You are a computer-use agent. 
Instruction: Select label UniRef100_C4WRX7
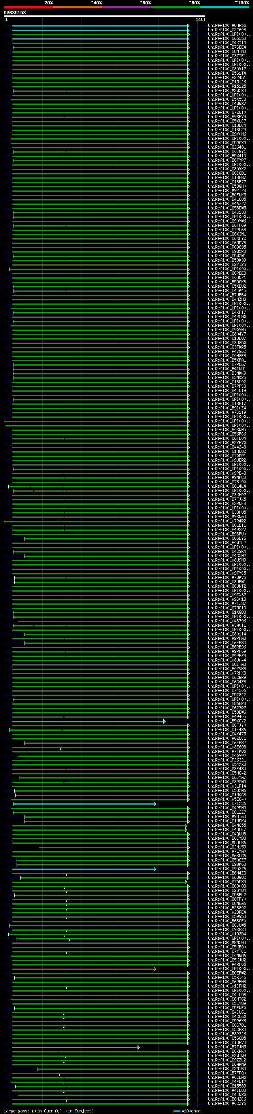pos(227,104)
